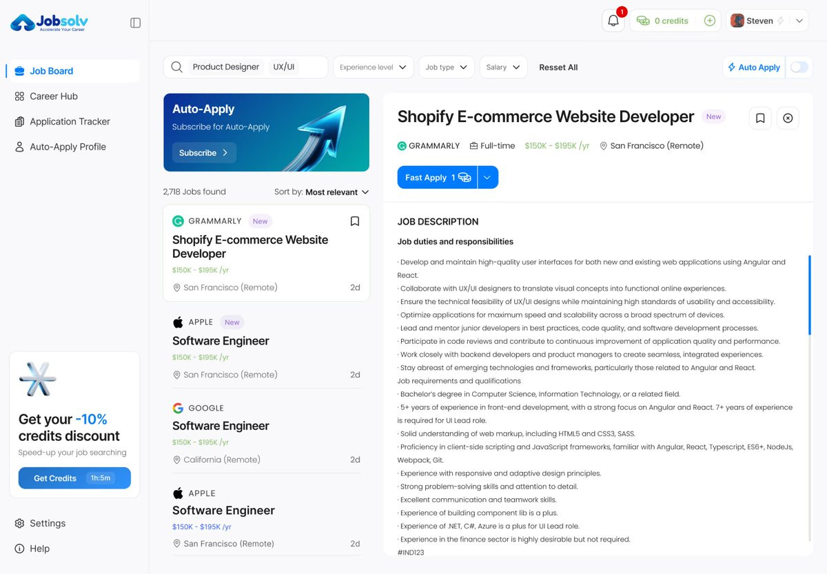The height and width of the screenshot is (574, 827).
Task: Click San Francisco (Remote) pin in detail
Action: [x=604, y=146]
